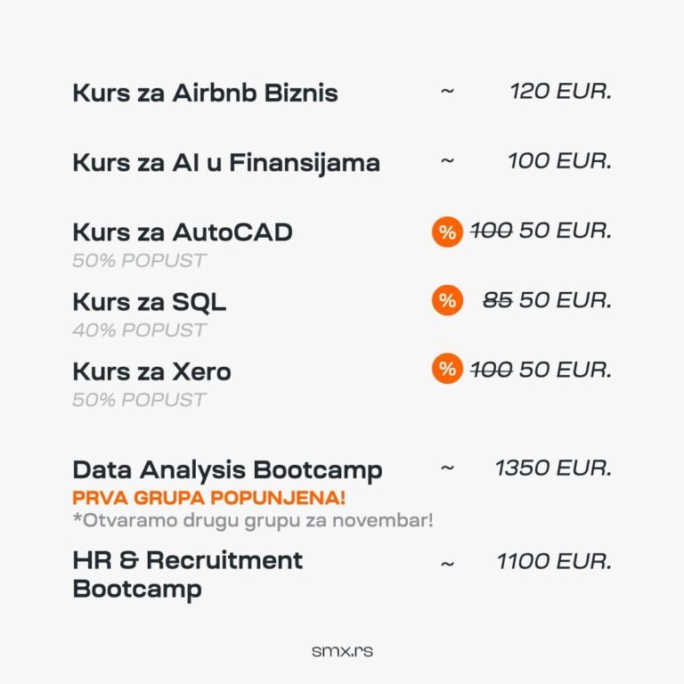Click the 1350 EUR. bootcamp price

tap(553, 468)
